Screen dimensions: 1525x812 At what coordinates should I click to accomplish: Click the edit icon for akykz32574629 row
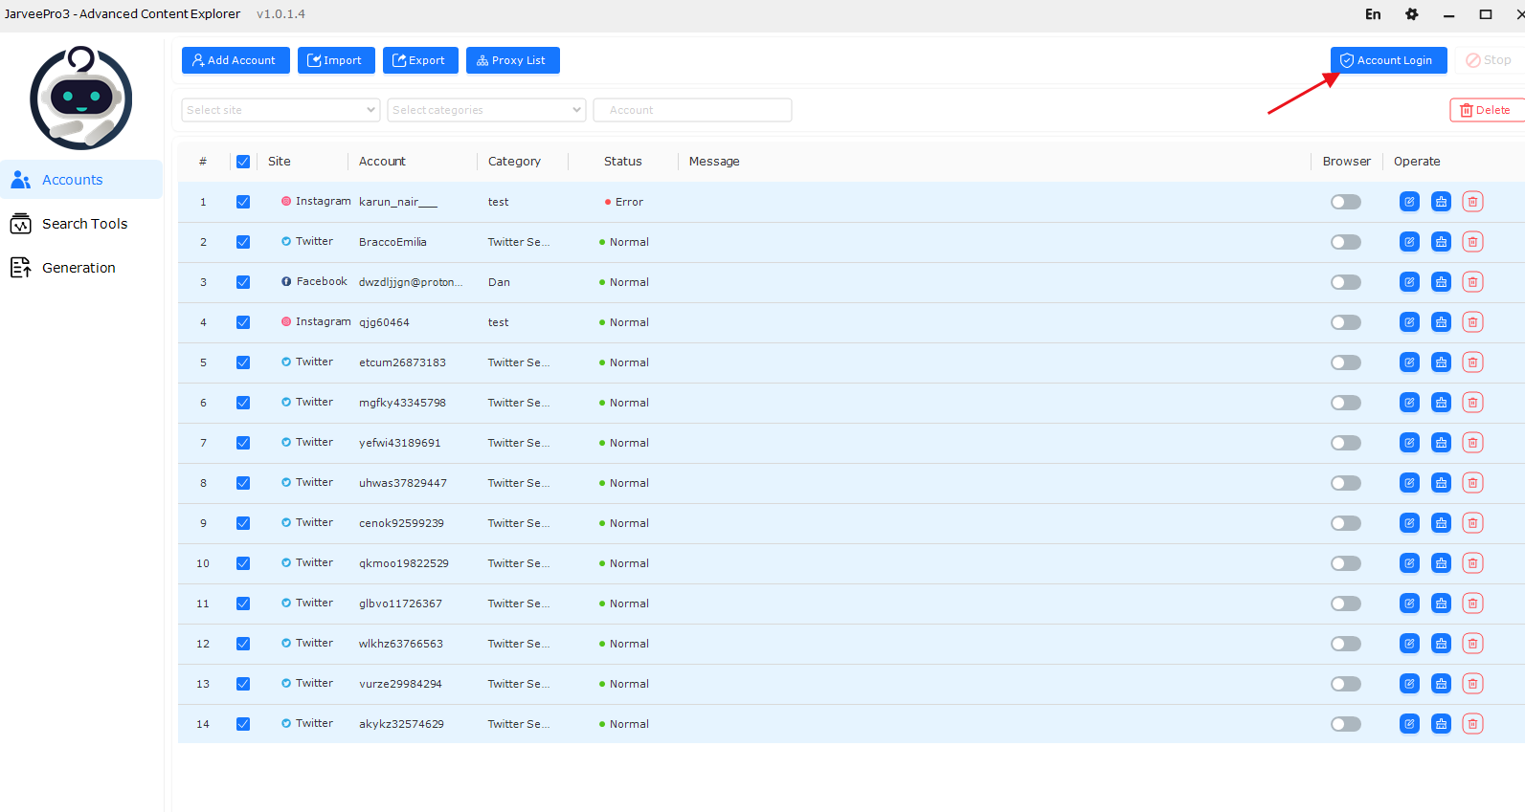(x=1409, y=724)
